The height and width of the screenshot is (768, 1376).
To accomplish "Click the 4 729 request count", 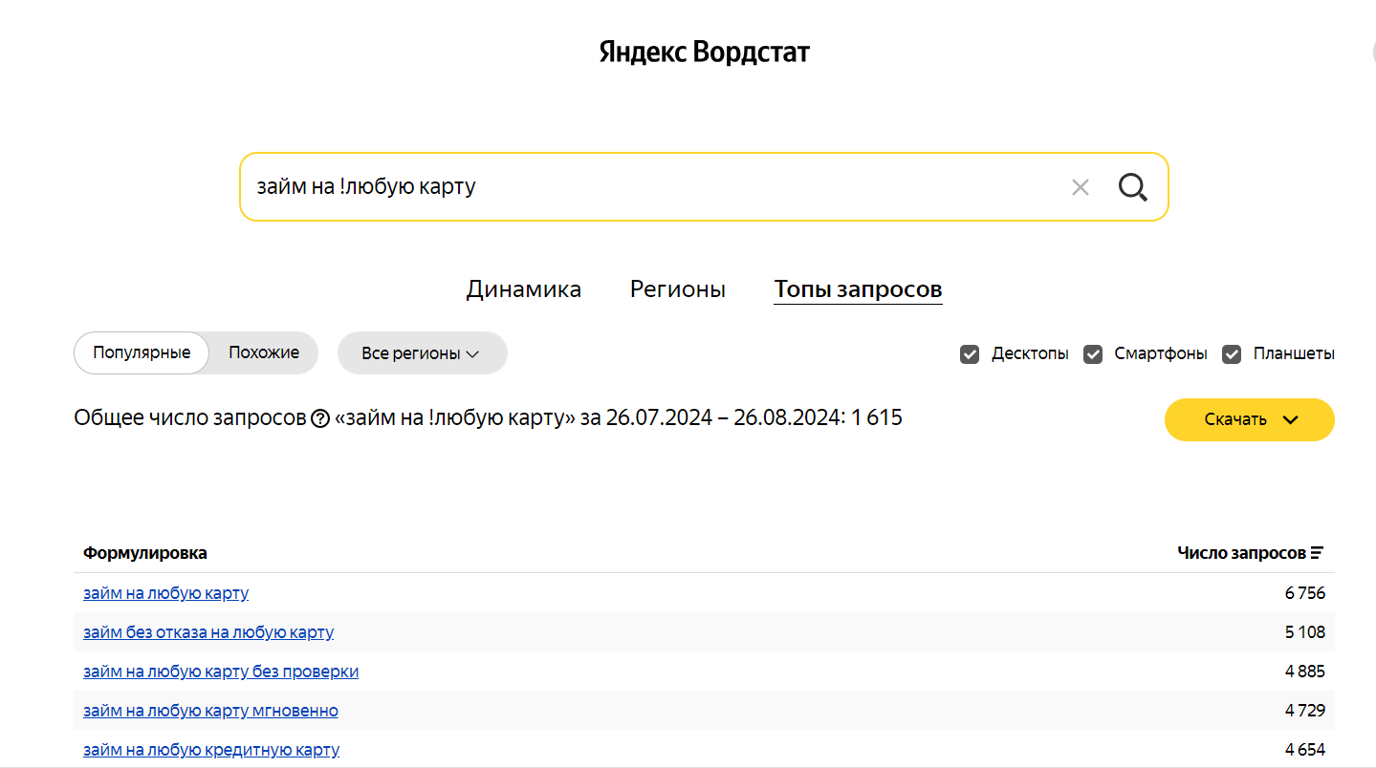I will click(x=1305, y=711).
